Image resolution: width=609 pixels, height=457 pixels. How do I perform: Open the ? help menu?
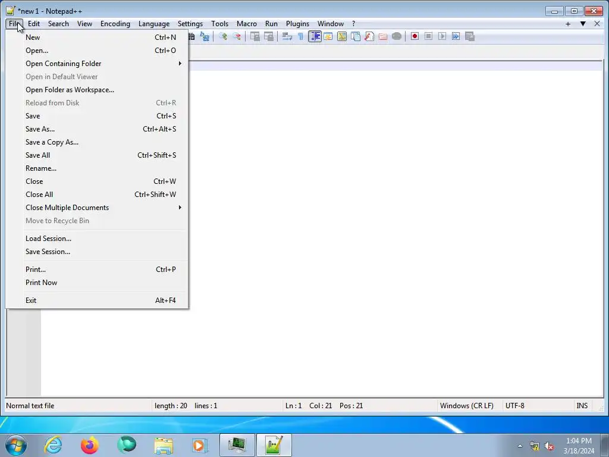coord(353,24)
